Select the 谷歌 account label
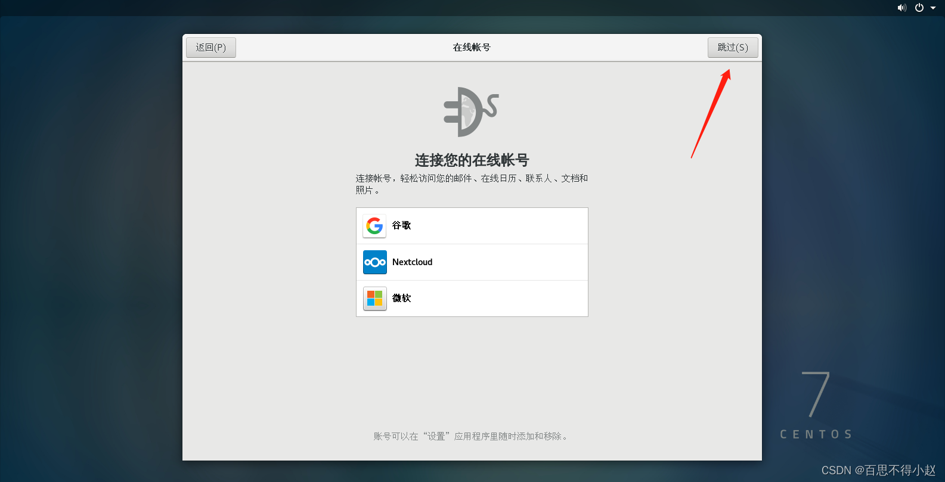 402,226
